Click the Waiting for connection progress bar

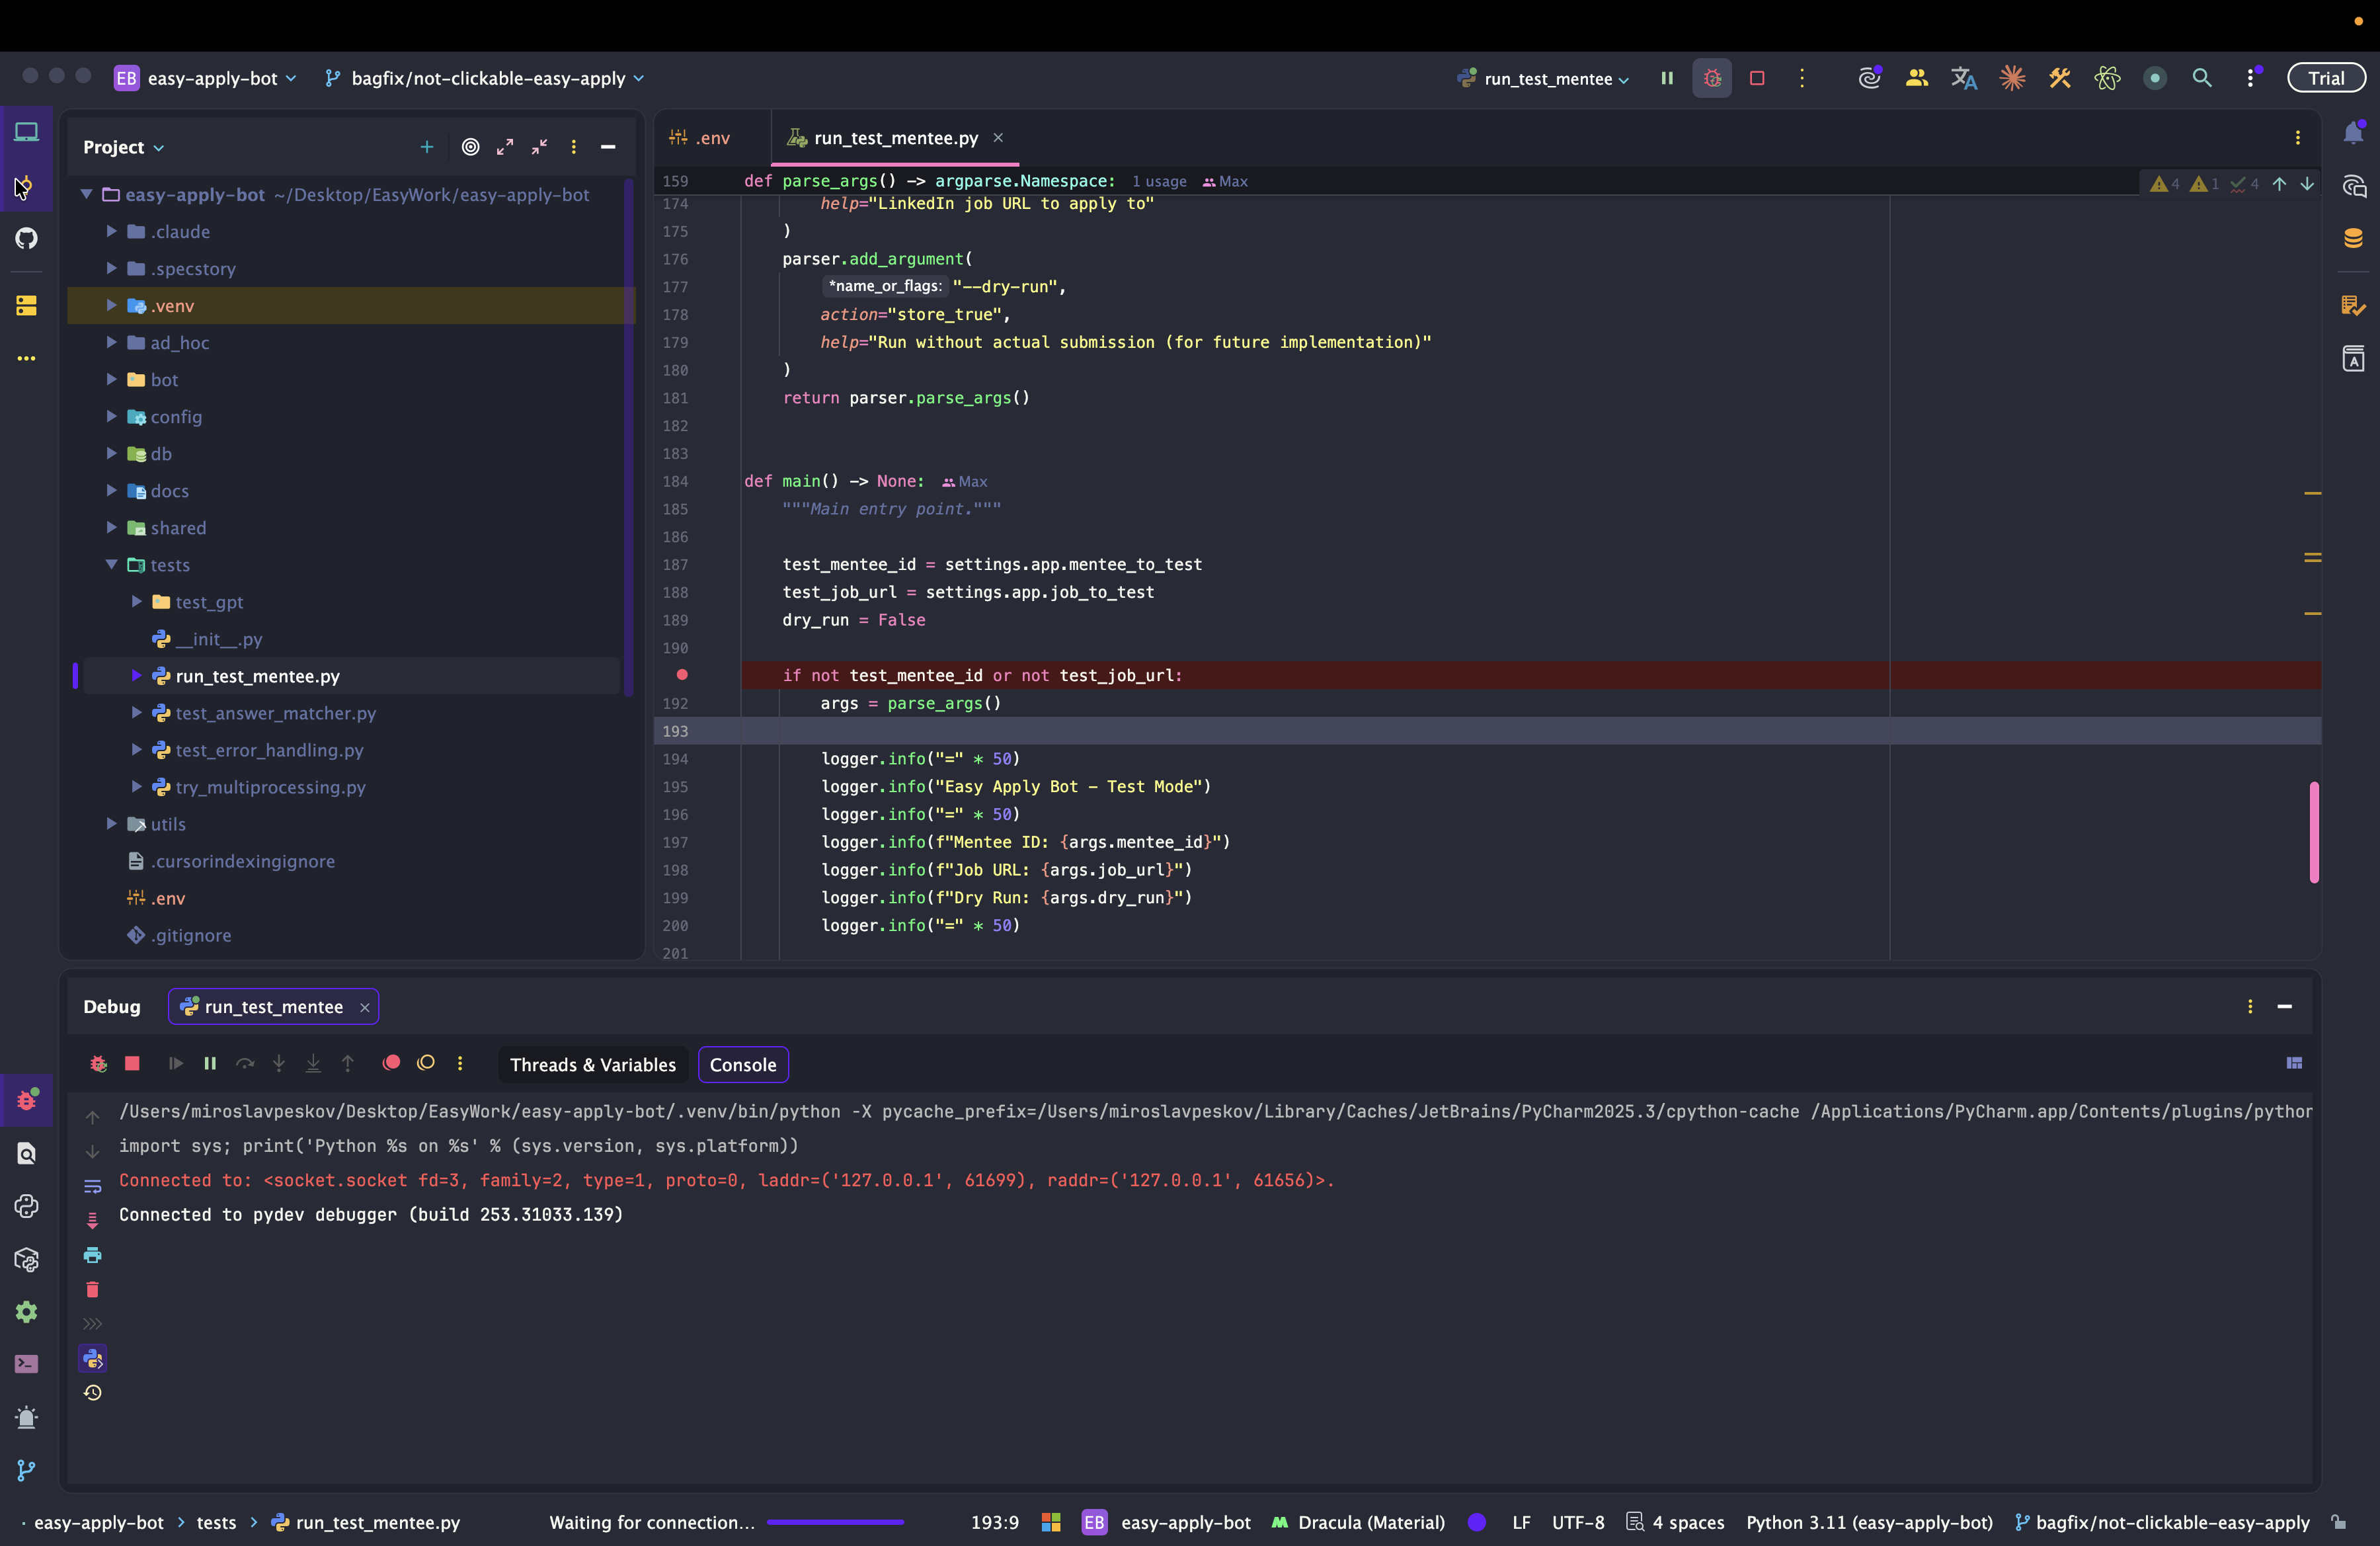click(835, 1522)
